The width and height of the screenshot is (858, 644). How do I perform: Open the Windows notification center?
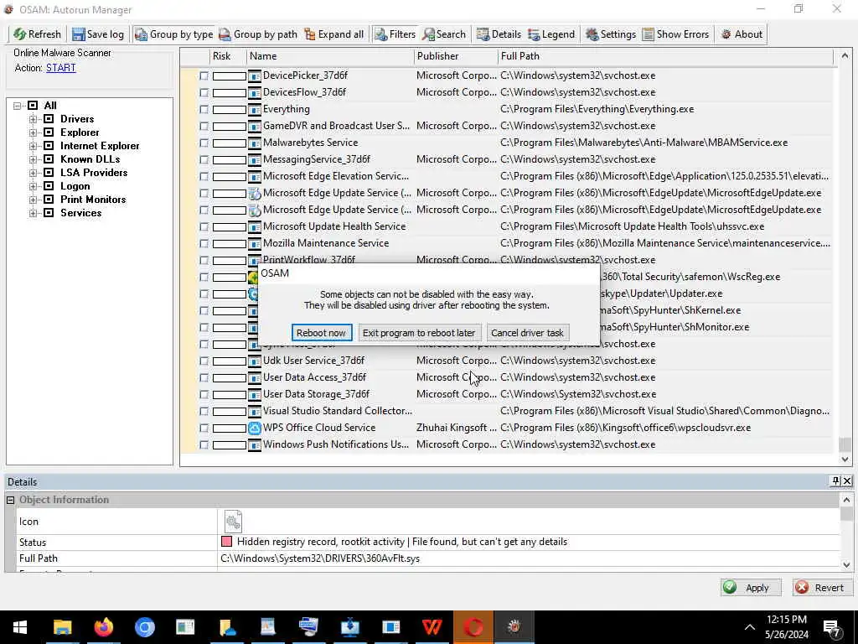tap(832, 628)
